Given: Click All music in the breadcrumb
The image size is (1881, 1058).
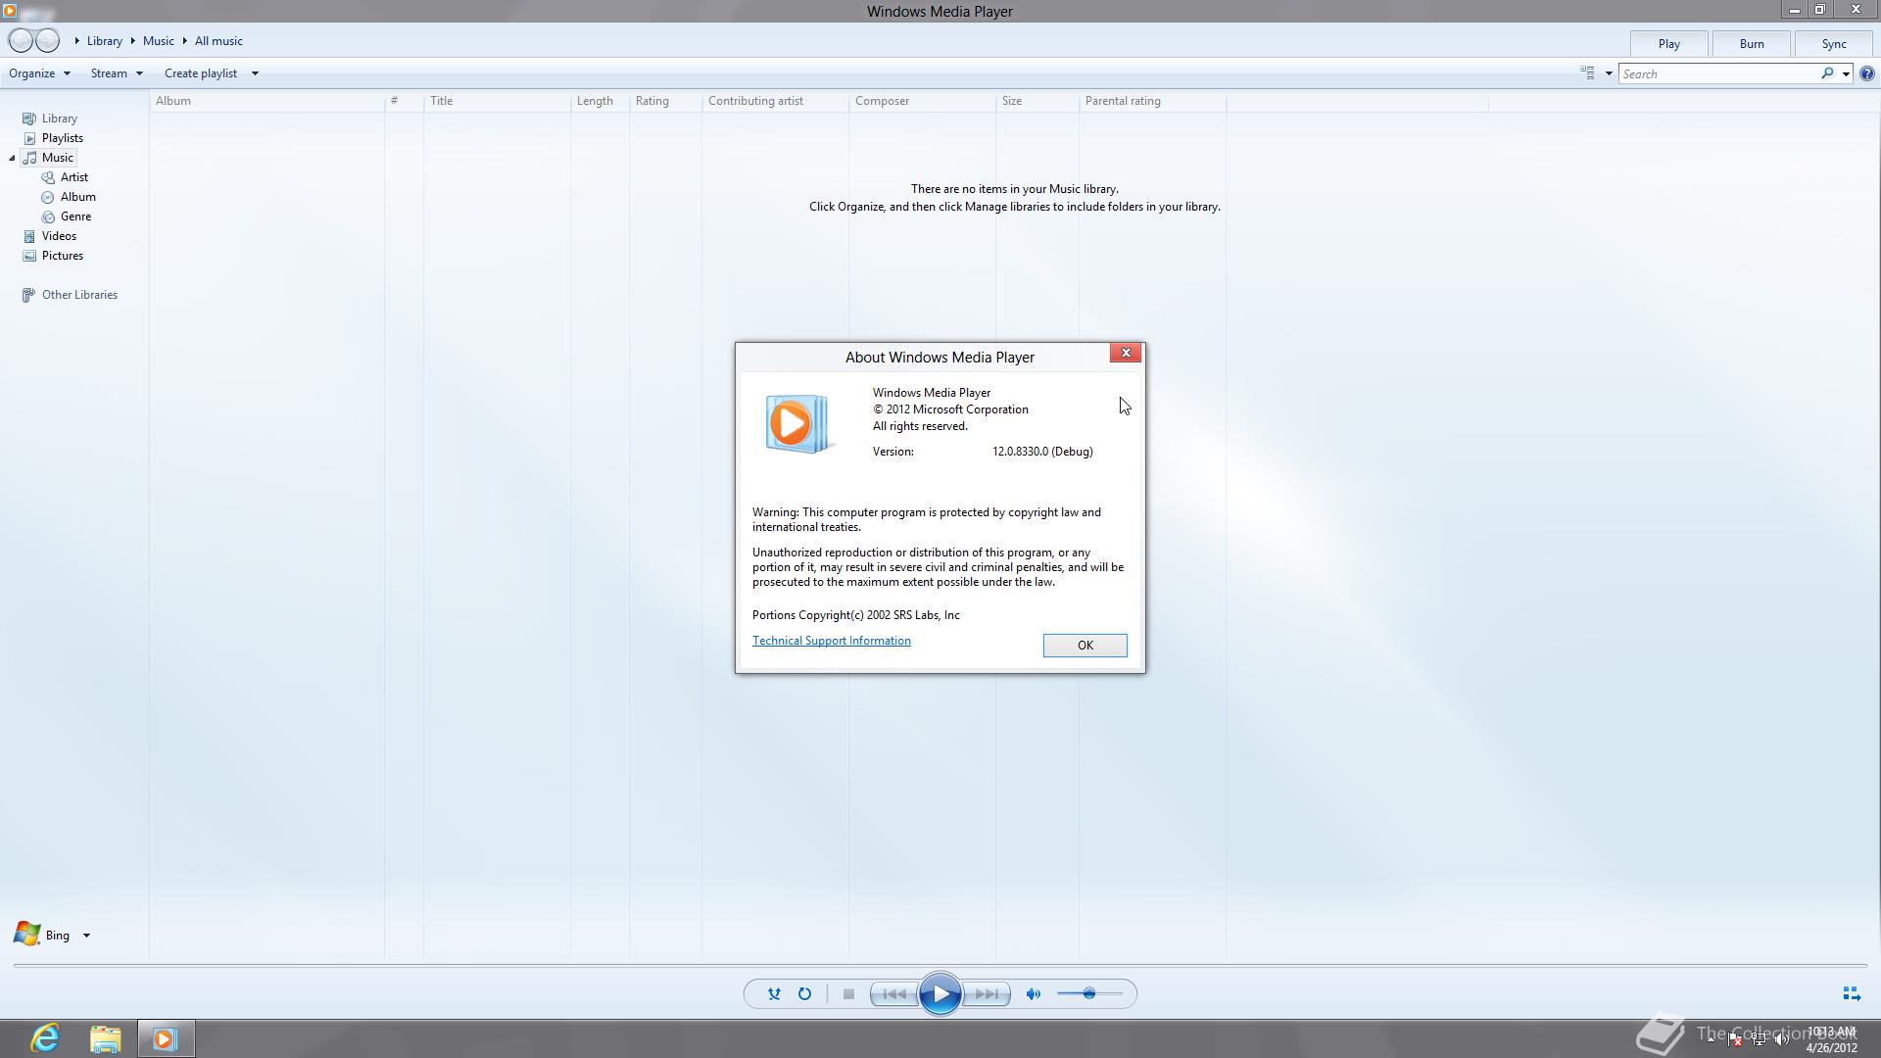Looking at the screenshot, I should tap(218, 41).
